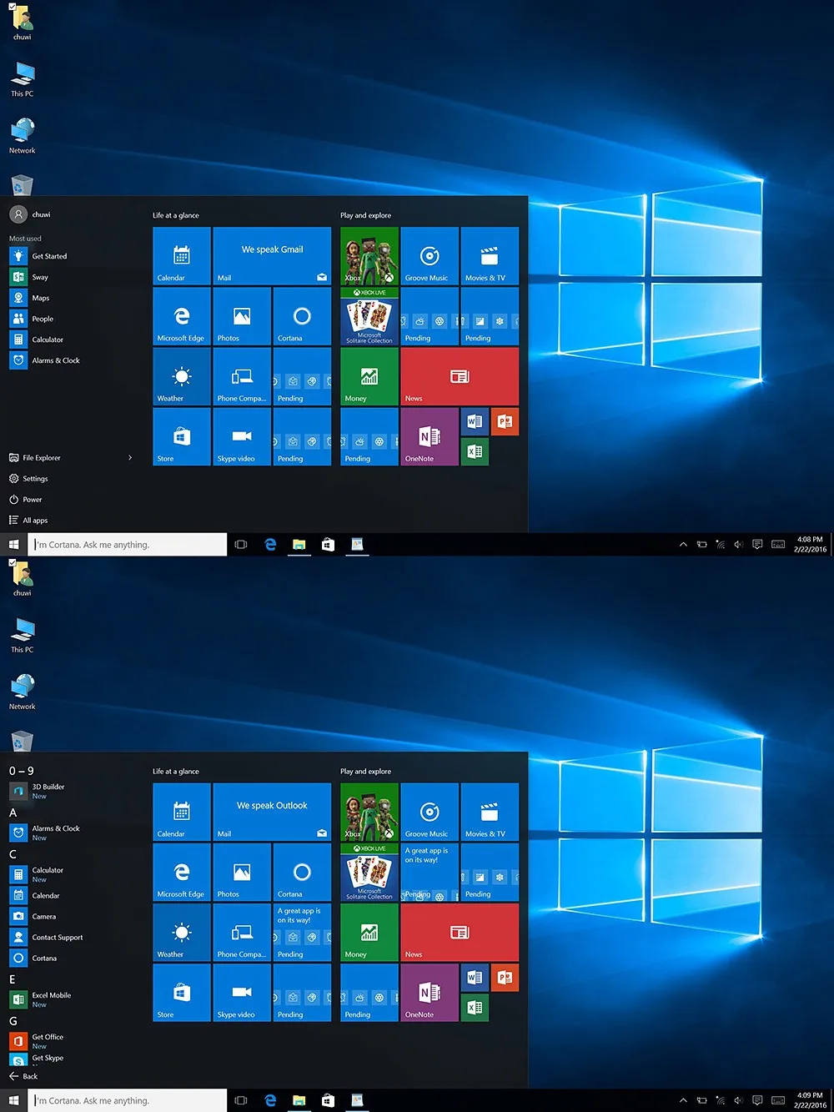Open Groove Music tile in lower screenshot
Viewport: 834px width, 1112px height.
click(430, 812)
